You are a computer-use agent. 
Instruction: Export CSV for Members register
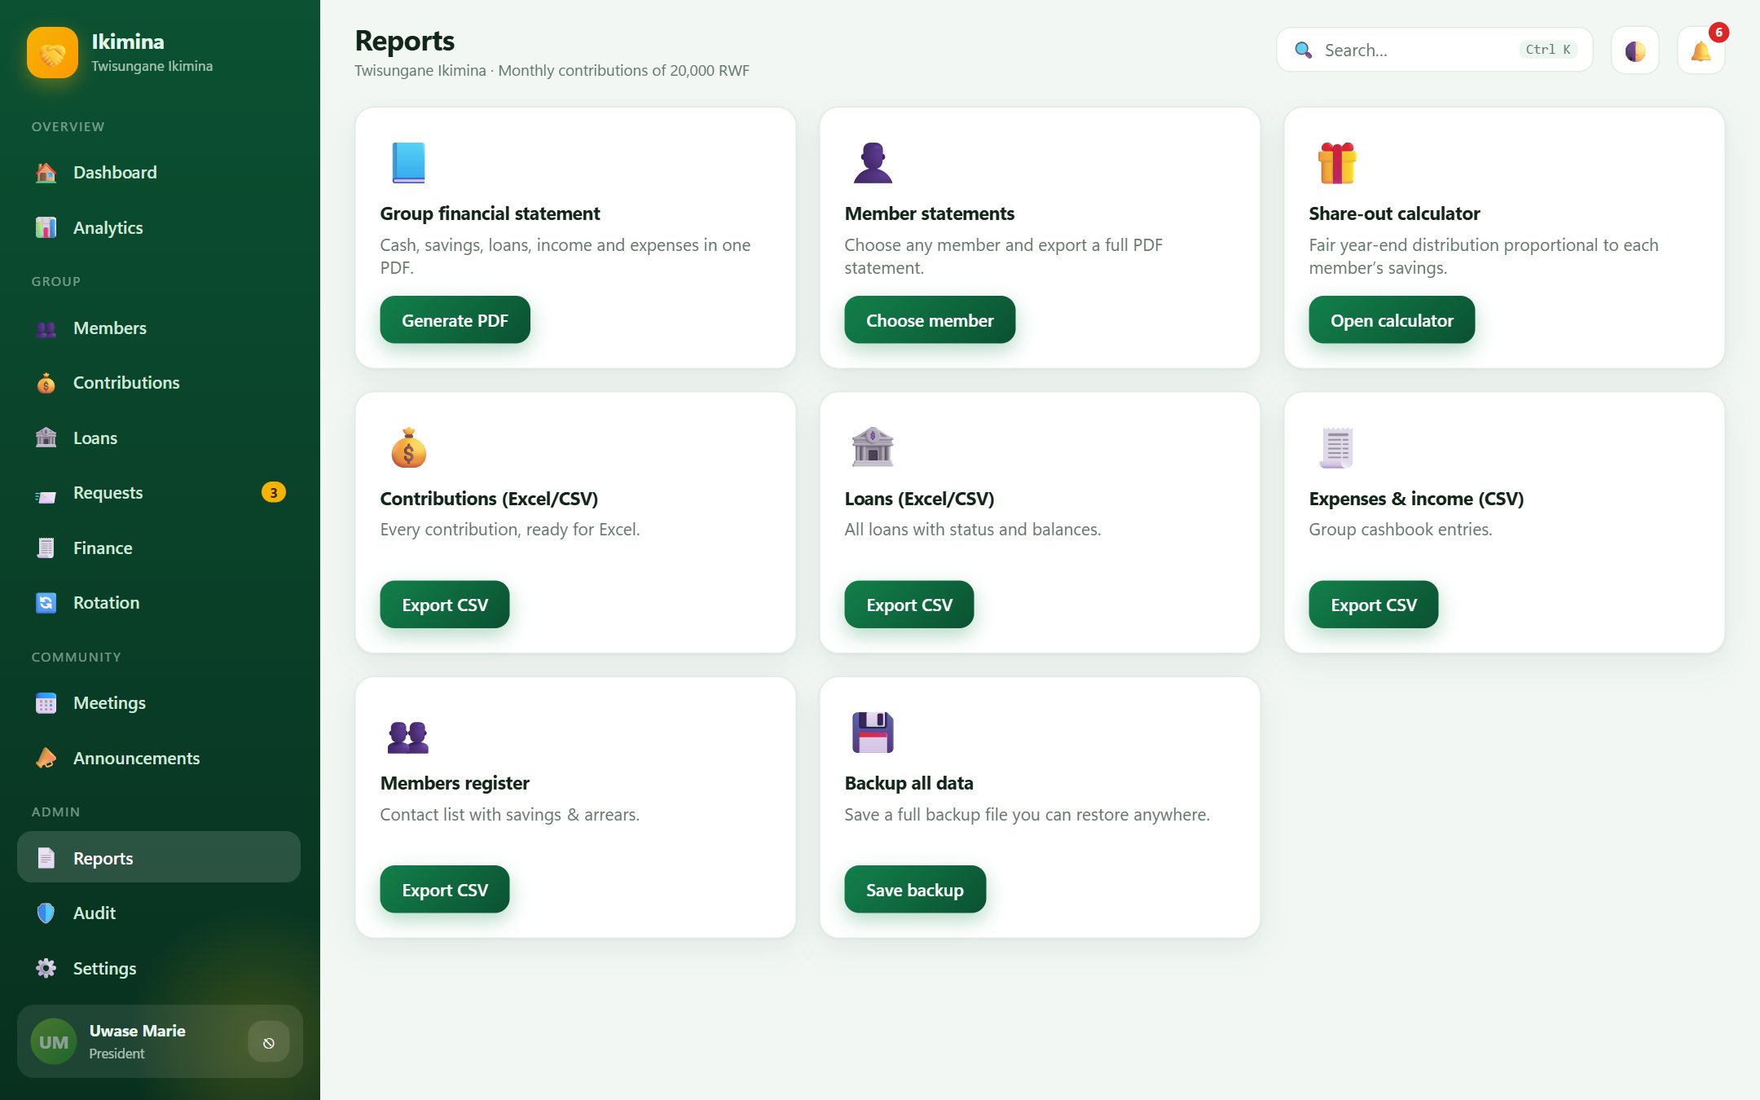tap(445, 890)
